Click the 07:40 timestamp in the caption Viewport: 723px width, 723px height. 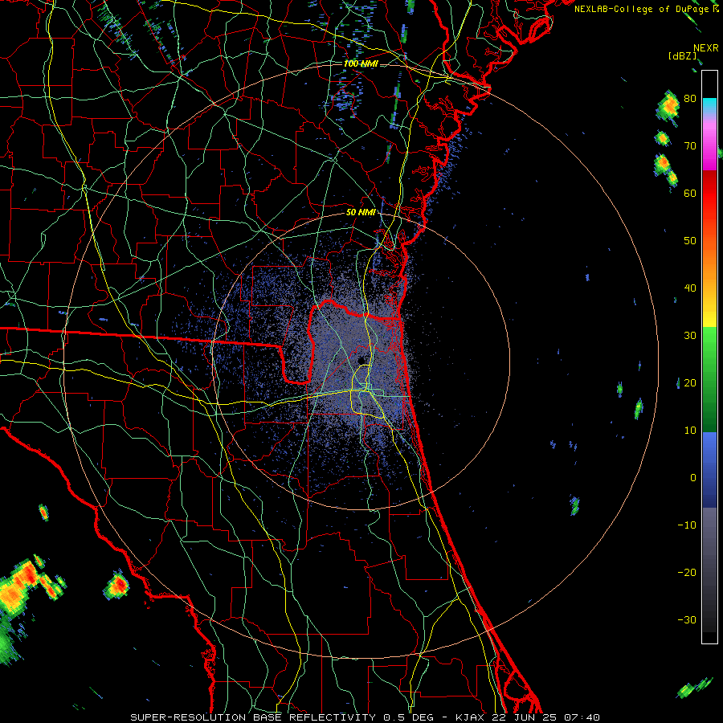(583, 717)
